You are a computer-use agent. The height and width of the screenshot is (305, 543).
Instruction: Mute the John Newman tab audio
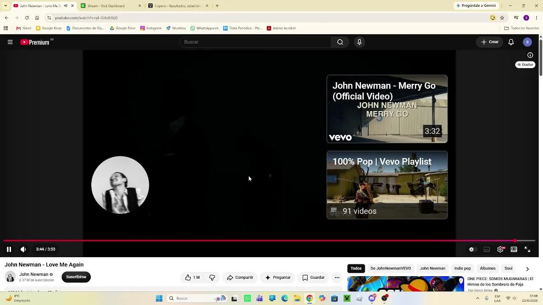[65, 6]
